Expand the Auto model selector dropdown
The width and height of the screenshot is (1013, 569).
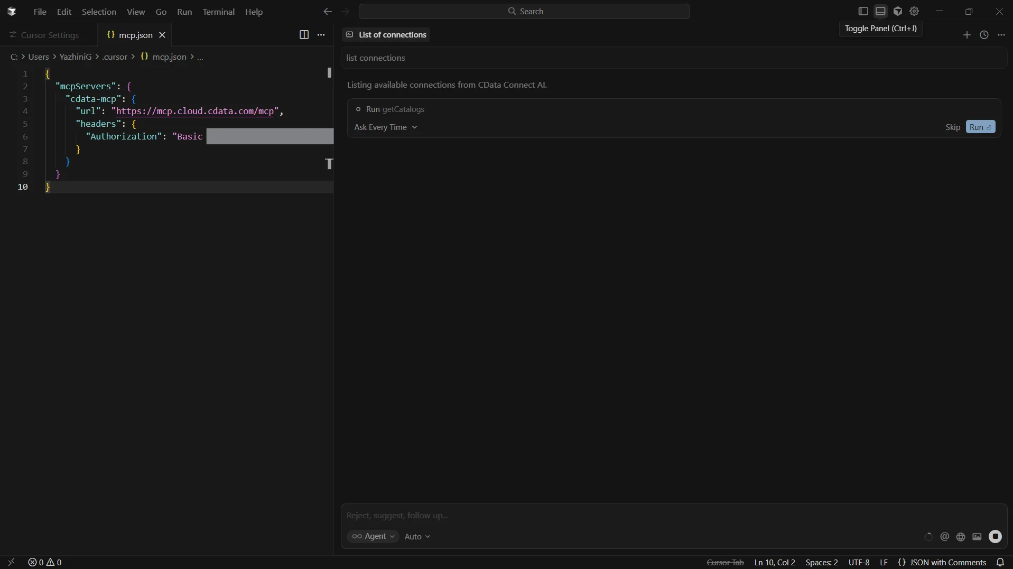coord(417,536)
